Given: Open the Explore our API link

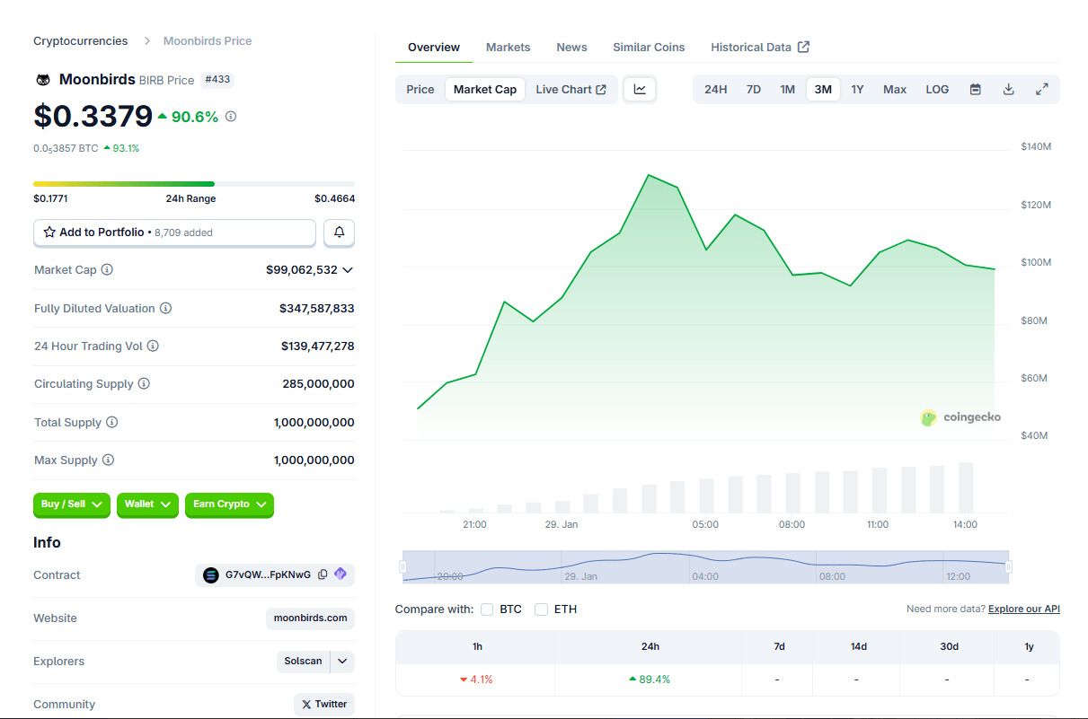Looking at the screenshot, I should coord(1023,609).
